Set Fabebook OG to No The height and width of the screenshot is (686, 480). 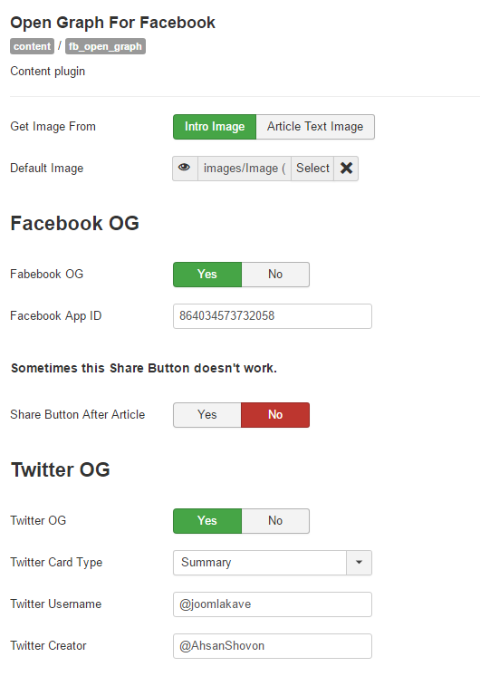275,275
